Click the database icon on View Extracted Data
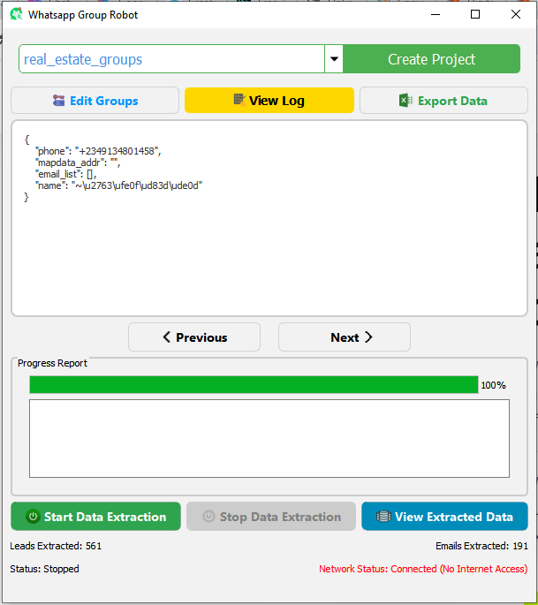 [x=383, y=517]
